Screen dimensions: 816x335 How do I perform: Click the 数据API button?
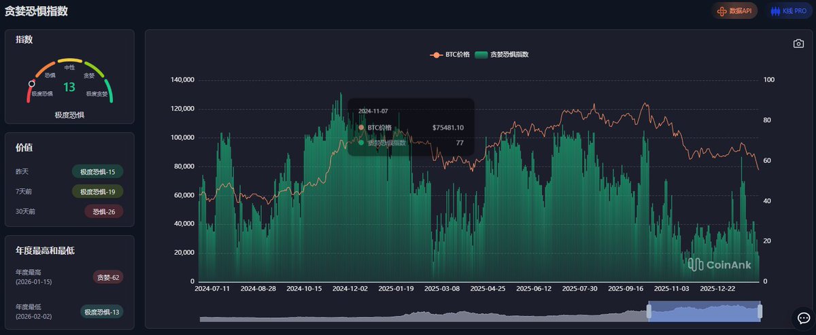(734, 11)
